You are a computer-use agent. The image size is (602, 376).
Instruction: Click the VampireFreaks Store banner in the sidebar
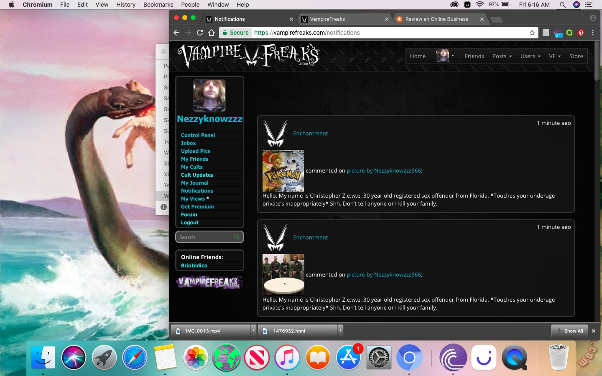pyautogui.click(x=209, y=282)
